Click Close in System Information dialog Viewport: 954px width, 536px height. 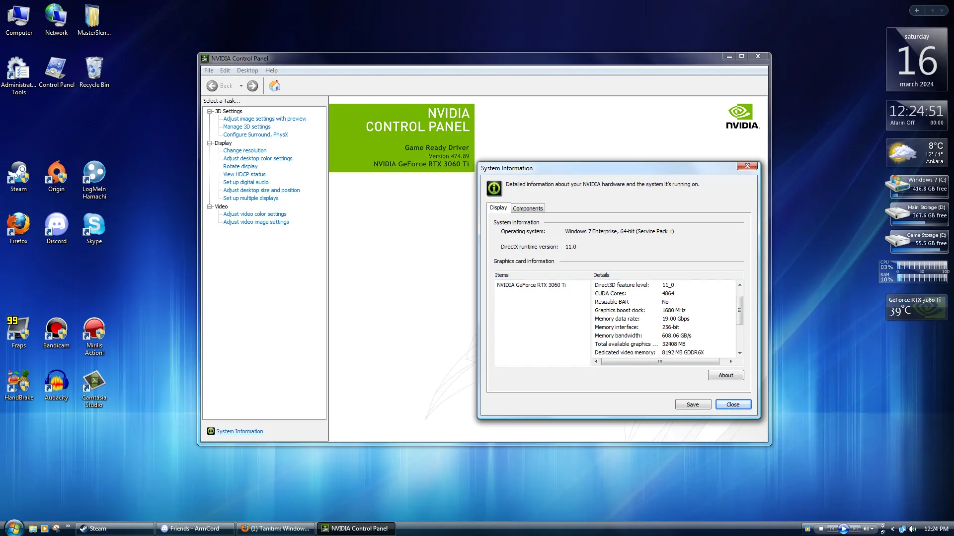click(733, 404)
